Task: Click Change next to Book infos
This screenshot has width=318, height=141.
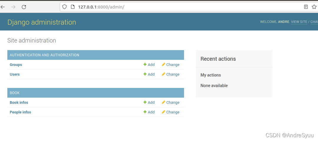Action: point(173,102)
